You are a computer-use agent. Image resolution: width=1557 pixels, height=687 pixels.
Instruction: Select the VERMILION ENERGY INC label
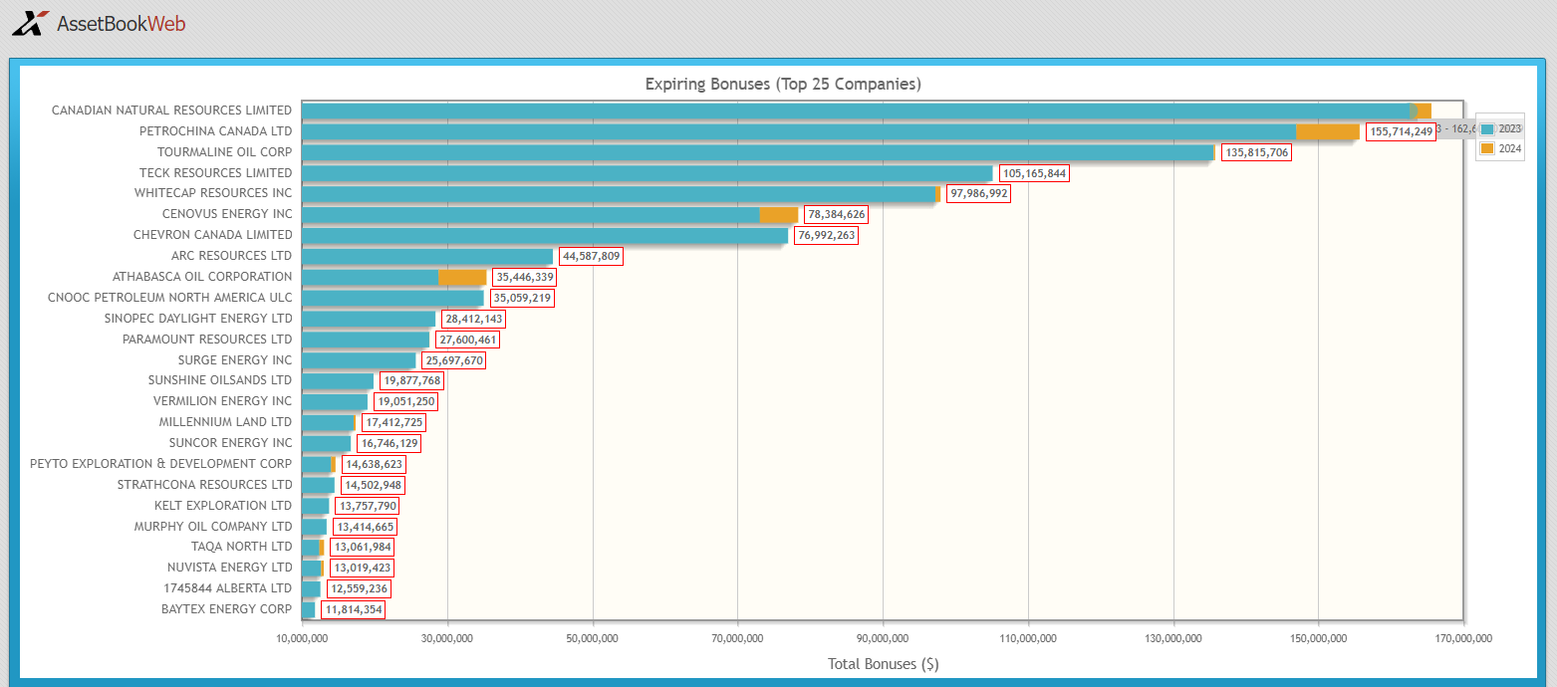pyautogui.click(x=223, y=401)
